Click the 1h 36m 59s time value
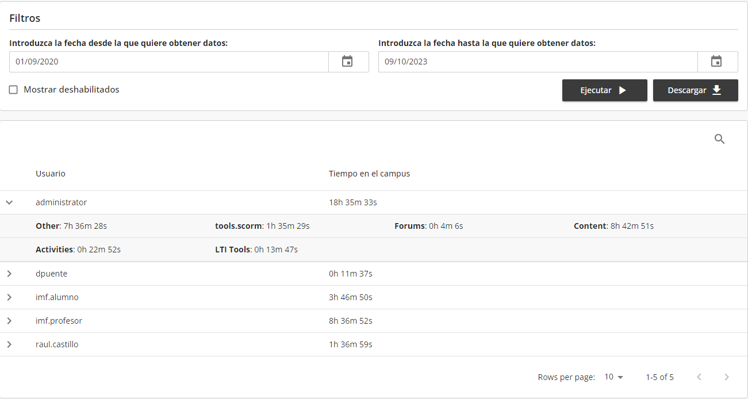Image resolution: width=748 pixels, height=399 pixels. (351, 344)
